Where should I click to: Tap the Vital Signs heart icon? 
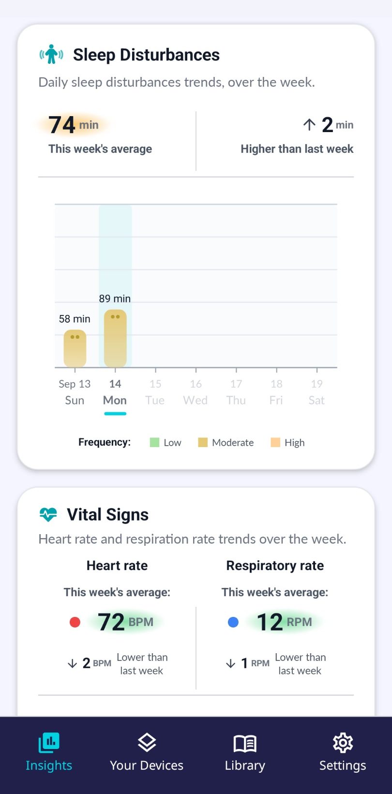click(48, 514)
